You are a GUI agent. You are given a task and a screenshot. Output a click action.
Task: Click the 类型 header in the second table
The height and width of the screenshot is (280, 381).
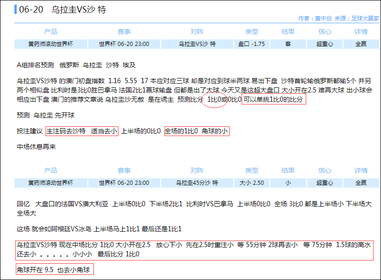click(x=251, y=170)
